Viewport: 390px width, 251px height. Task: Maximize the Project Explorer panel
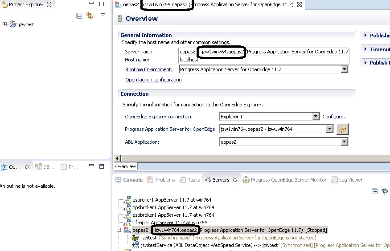click(102, 4)
